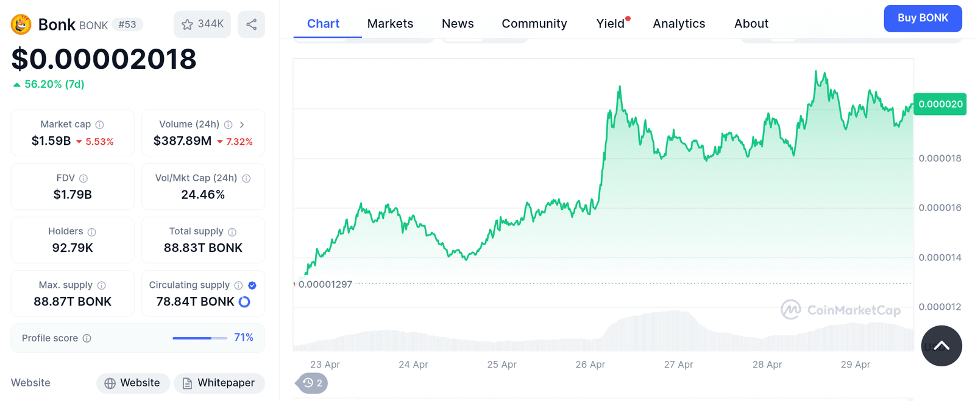Viewport: 975px width, 401px height.
Task: Click the Bonk coin logo
Action: [x=20, y=24]
